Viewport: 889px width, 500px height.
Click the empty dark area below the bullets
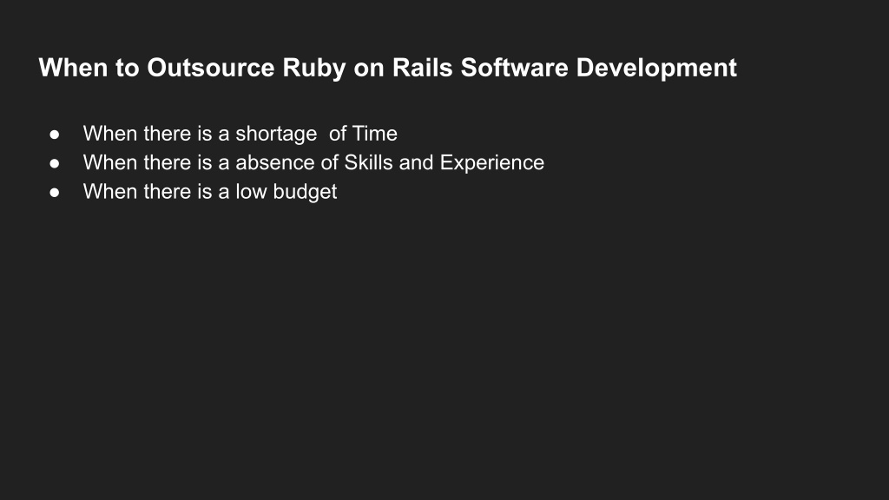444,352
